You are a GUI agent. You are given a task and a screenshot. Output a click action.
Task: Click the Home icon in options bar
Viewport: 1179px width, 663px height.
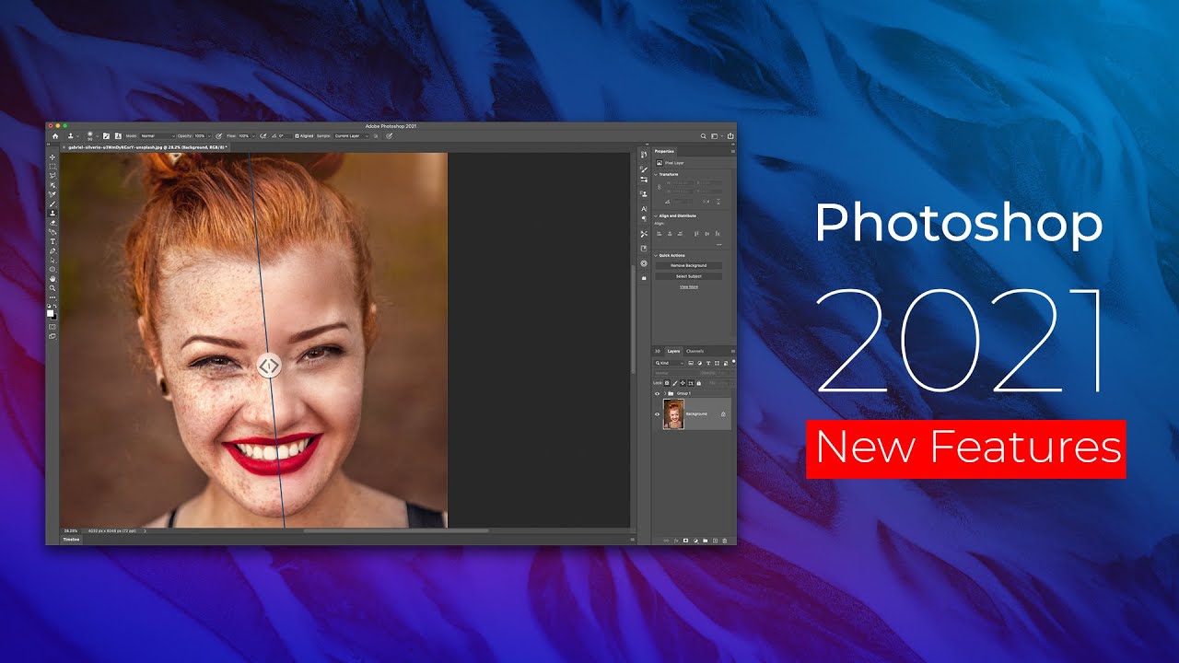[x=55, y=136]
